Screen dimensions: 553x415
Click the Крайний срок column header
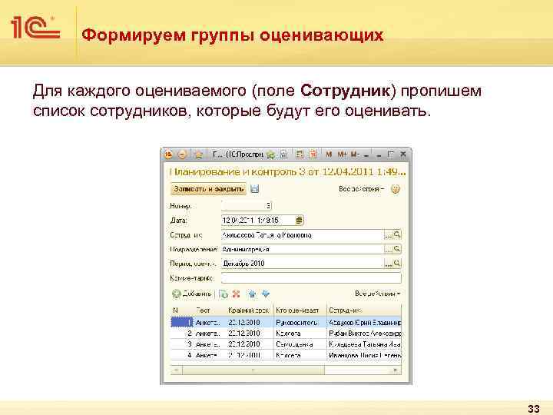(x=249, y=310)
